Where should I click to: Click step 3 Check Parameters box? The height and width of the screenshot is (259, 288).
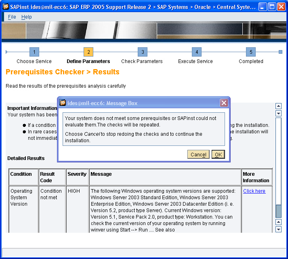(x=142, y=52)
